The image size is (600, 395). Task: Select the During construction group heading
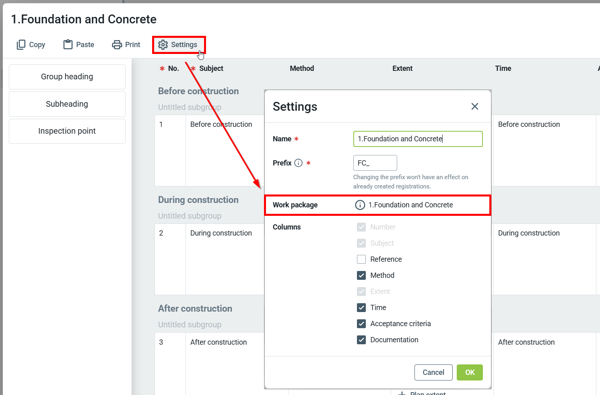[x=198, y=200]
